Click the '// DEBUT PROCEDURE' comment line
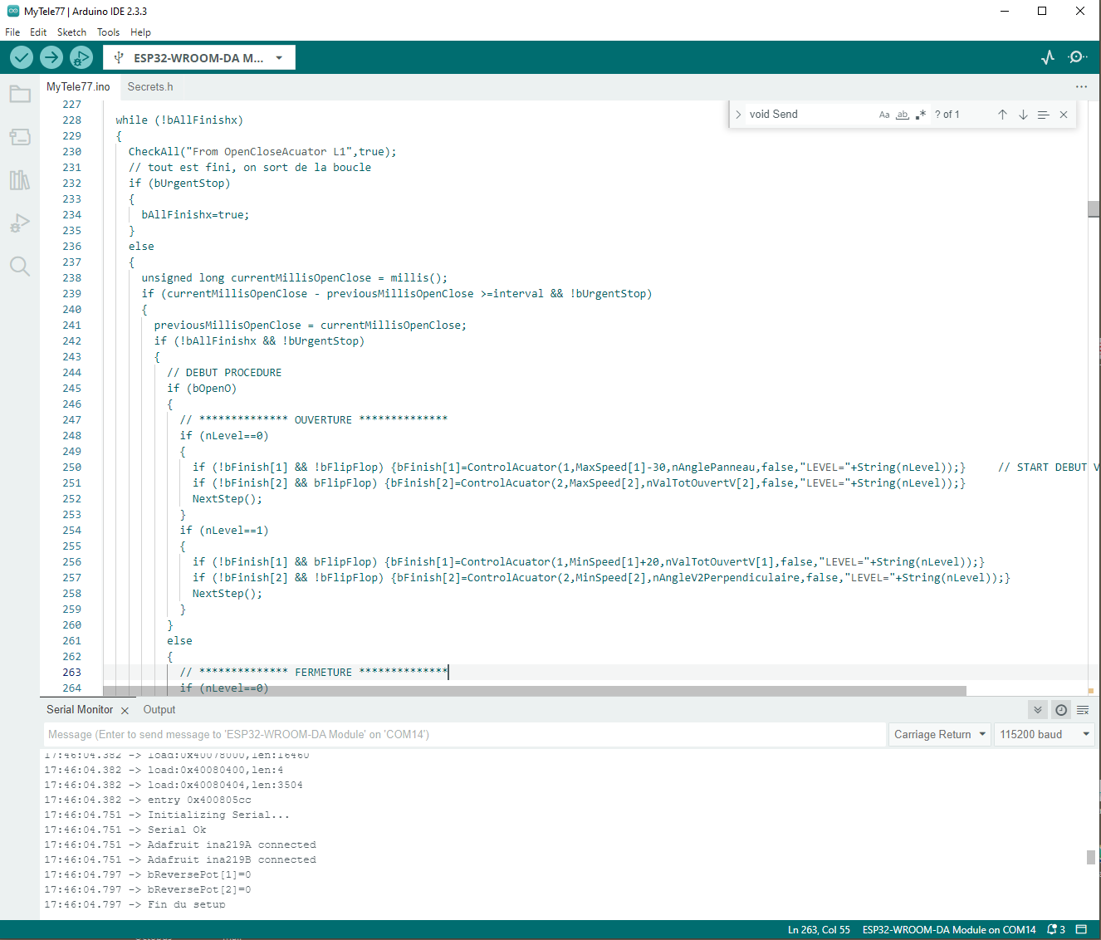Screen dimensions: 1101x940 tap(224, 373)
